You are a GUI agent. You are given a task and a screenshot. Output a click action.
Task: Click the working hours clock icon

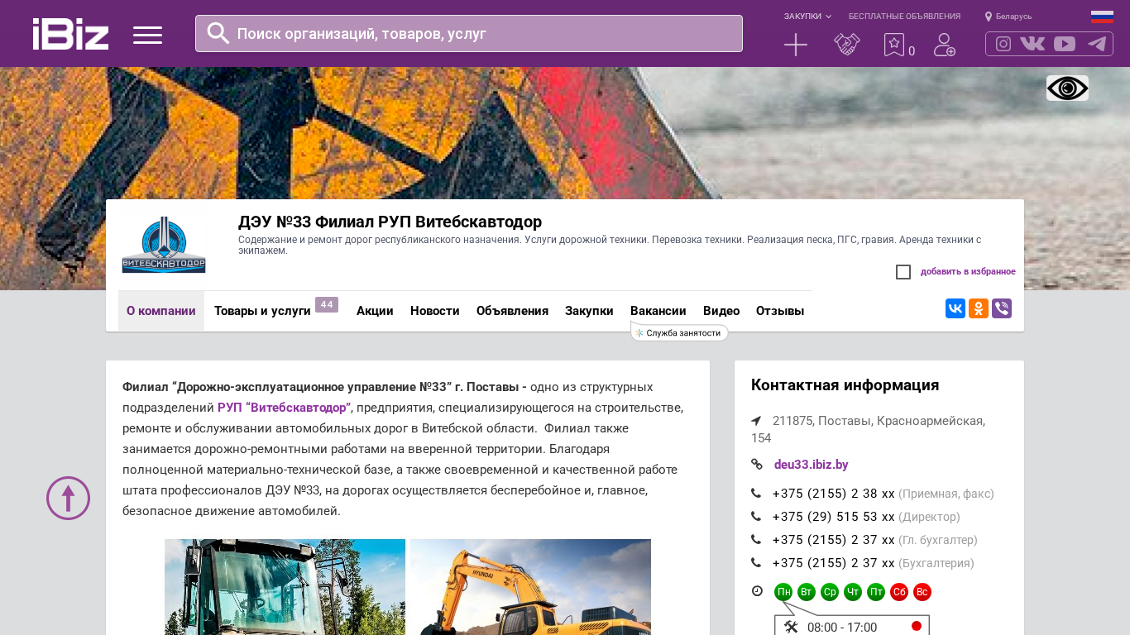pos(757,591)
